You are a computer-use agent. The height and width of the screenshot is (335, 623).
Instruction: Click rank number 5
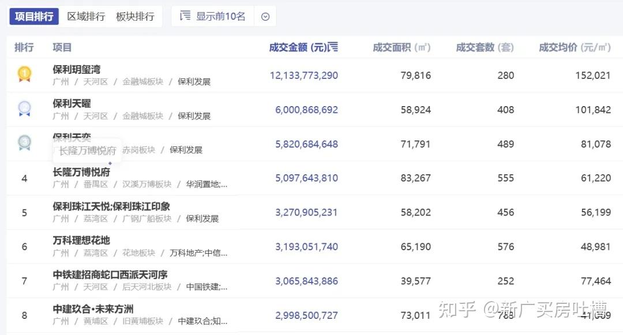(24, 213)
